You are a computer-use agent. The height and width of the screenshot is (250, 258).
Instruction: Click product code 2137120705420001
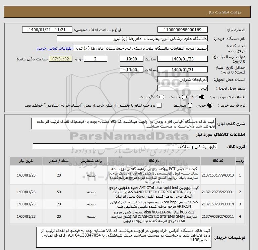pos(218,192)
